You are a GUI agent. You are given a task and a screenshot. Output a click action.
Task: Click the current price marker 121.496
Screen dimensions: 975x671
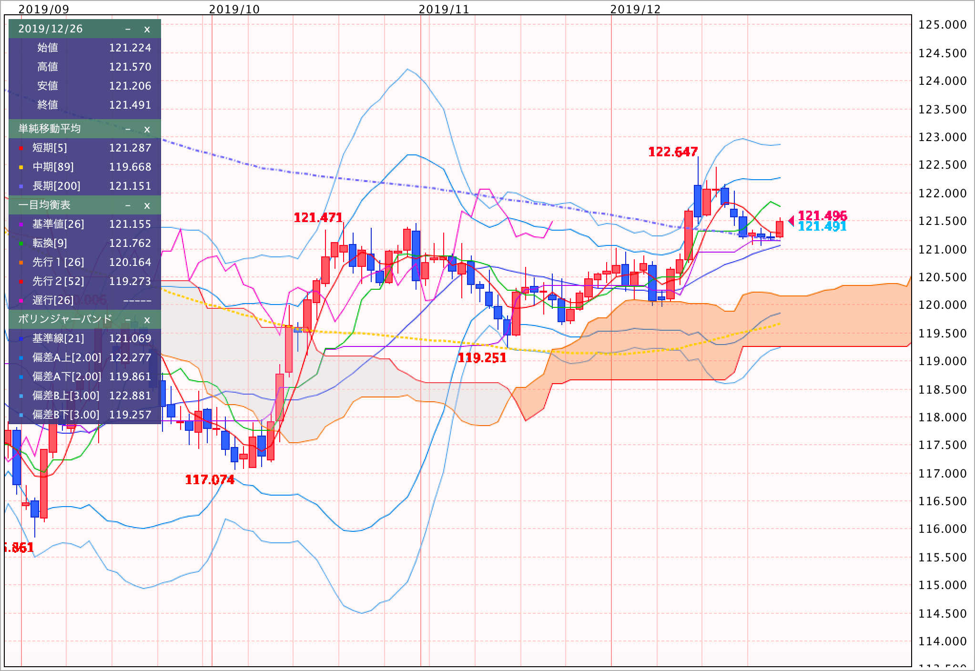click(823, 216)
